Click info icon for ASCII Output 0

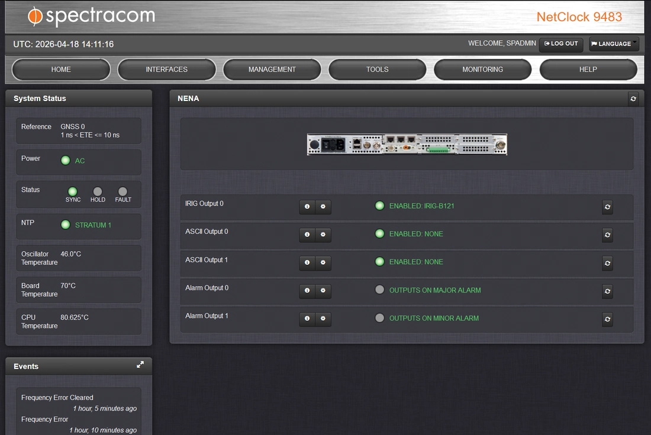307,235
